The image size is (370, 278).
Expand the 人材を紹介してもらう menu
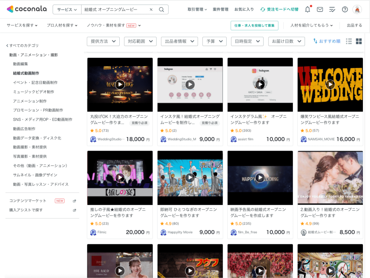click(x=312, y=25)
